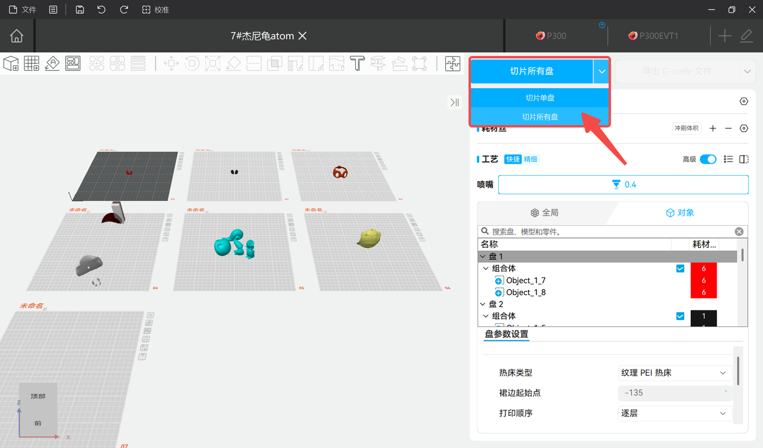Click the process list icon next to 高级 switch
Screen dimensions: 763x448
point(728,159)
